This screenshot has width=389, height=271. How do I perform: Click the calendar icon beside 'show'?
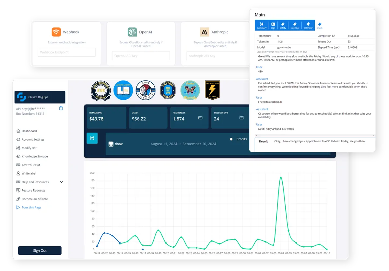[x=111, y=144]
